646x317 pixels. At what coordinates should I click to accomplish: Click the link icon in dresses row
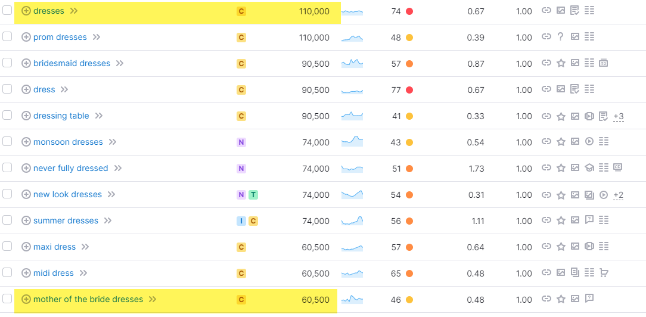[546, 10]
